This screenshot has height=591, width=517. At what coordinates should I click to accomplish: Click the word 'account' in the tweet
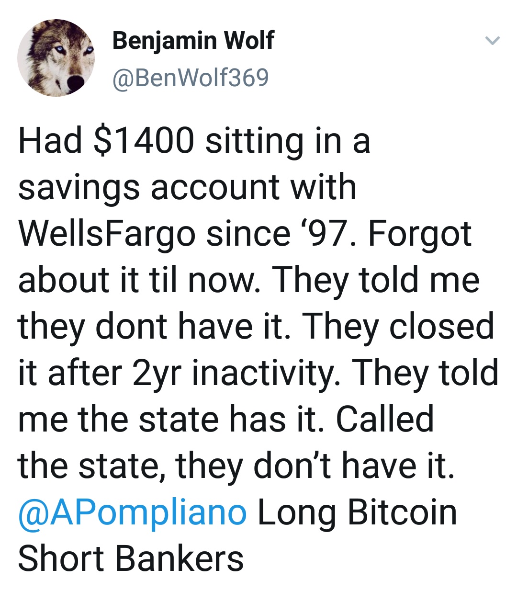215,187
